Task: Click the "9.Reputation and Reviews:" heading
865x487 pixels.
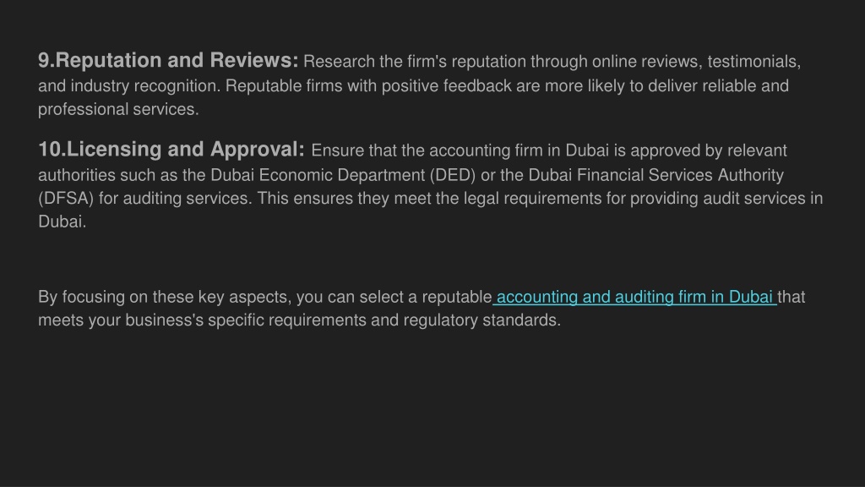Action: point(168,60)
